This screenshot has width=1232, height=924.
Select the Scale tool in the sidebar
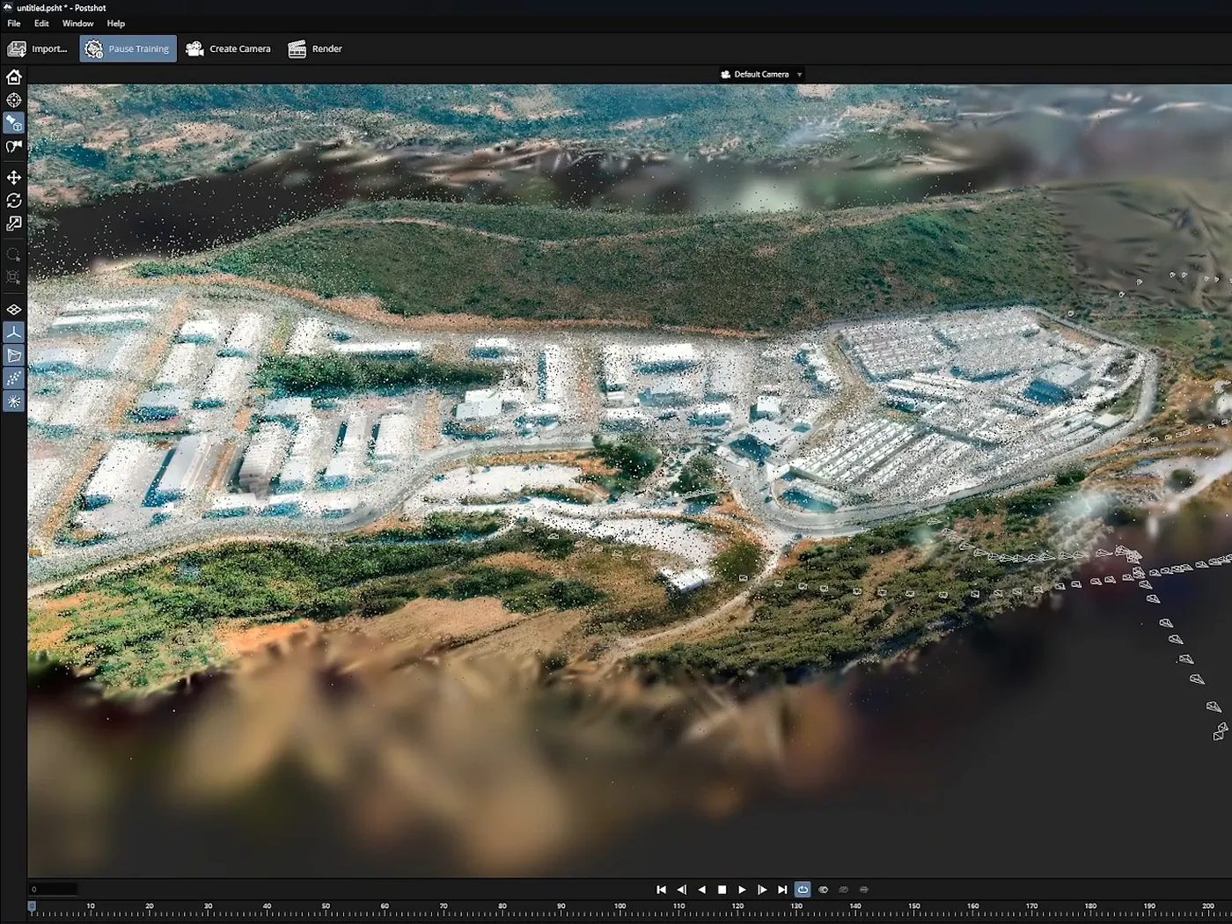point(14,224)
